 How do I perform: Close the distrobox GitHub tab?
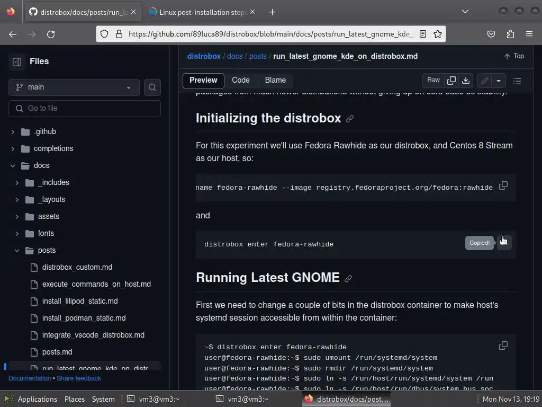(133, 12)
